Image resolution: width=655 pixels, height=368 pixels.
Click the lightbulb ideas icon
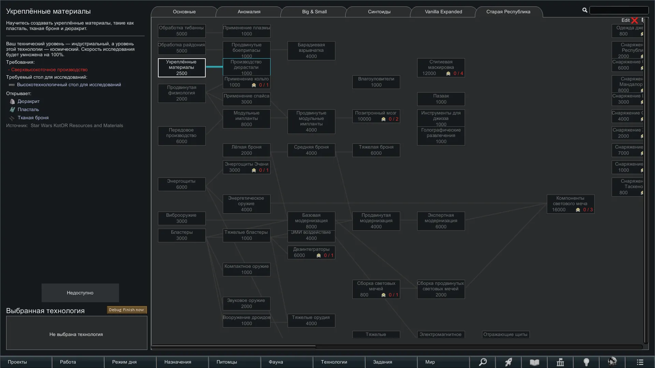pos(586,362)
